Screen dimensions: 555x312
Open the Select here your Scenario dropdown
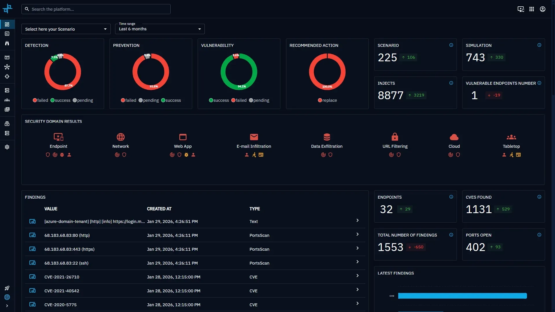66,29
